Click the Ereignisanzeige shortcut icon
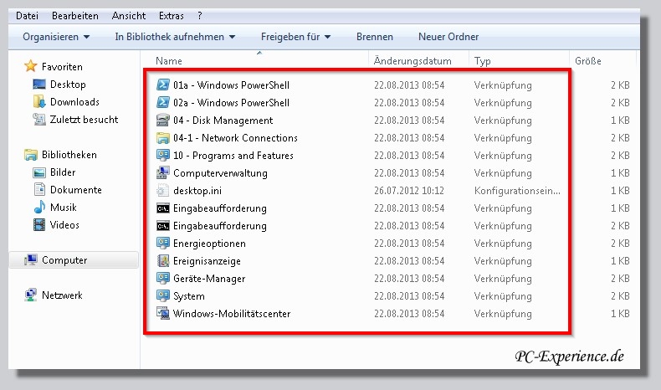The width and height of the screenshot is (661, 390). [x=163, y=261]
